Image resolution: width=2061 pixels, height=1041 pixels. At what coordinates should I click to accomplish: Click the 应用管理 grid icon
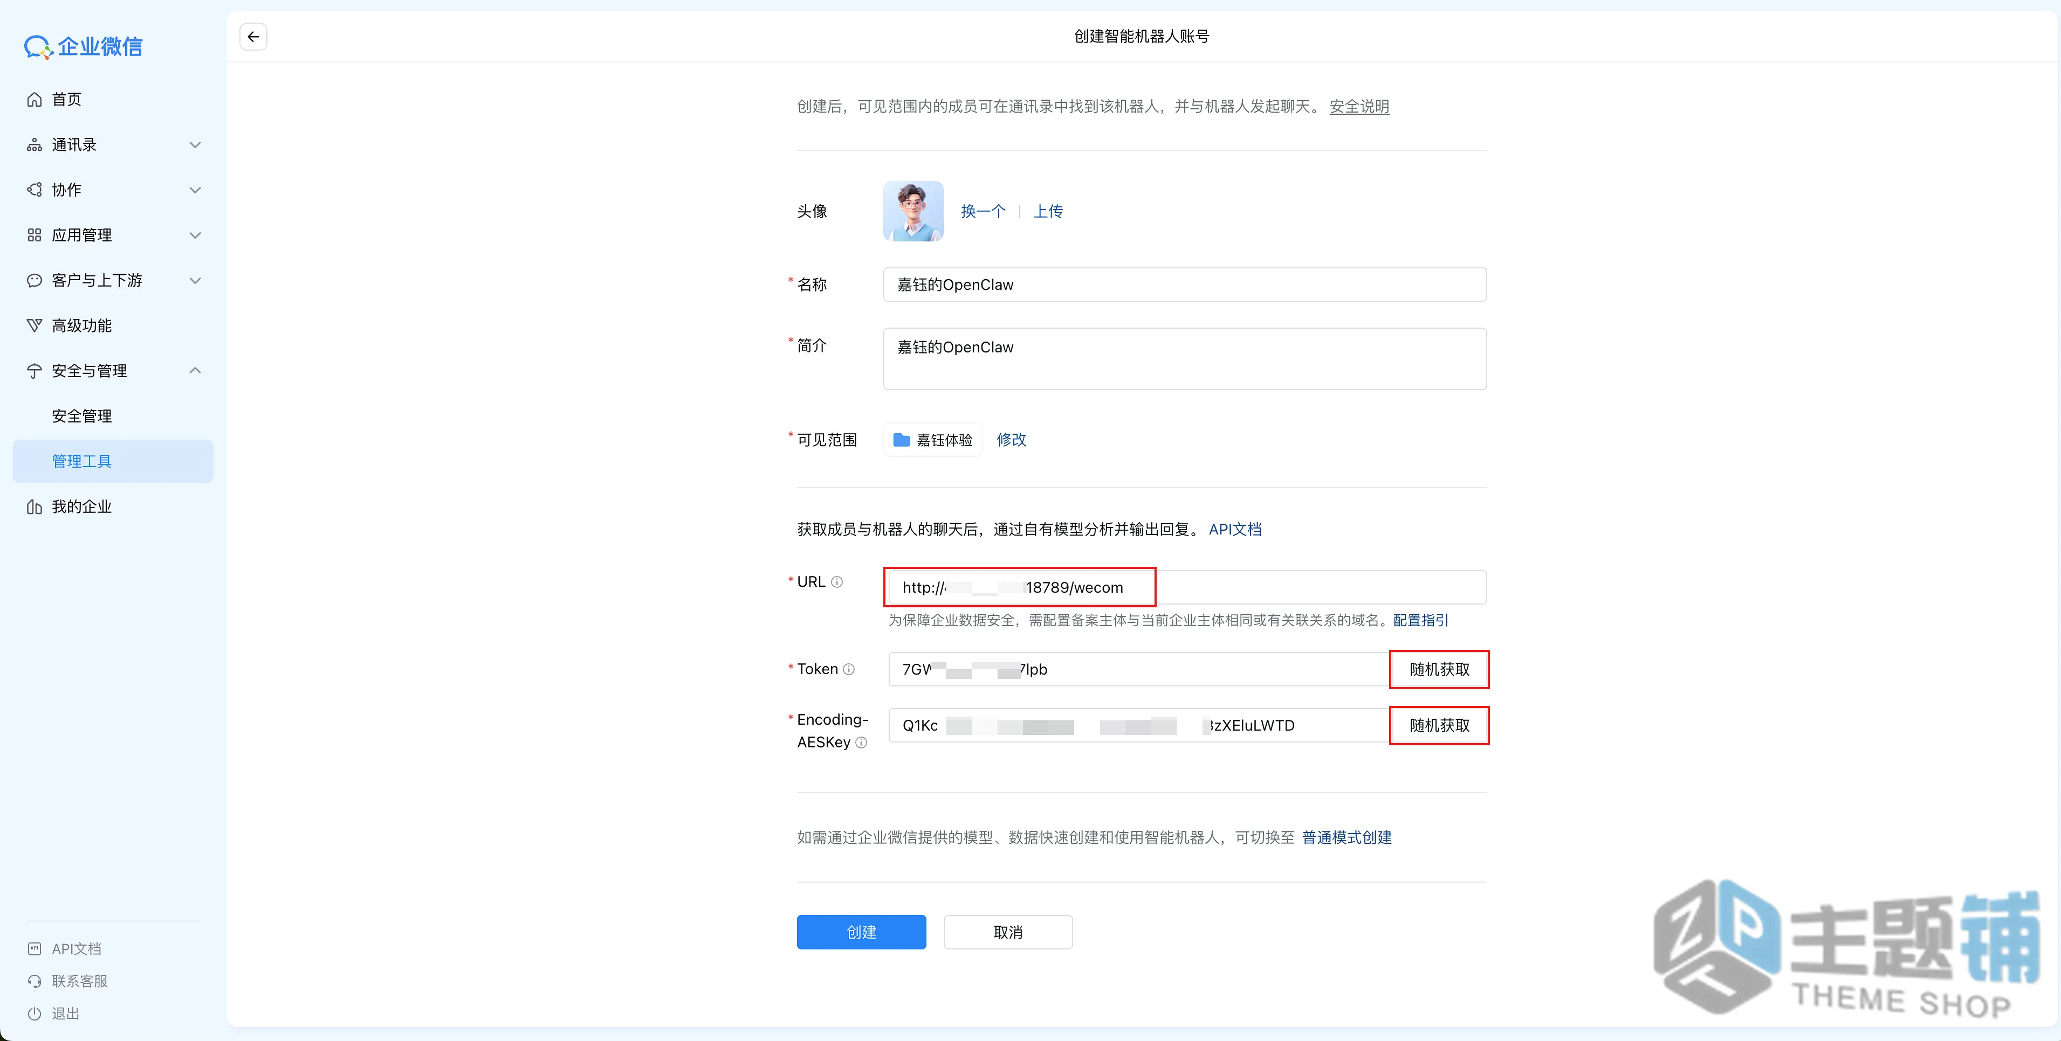tap(35, 235)
